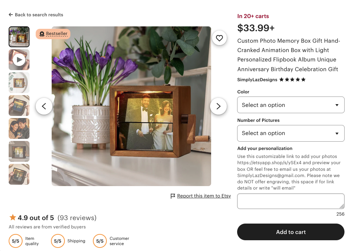Viewport: 355px width, 251px height.
Task: Click the back arrow to return to search results
Action: click(x=10, y=15)
